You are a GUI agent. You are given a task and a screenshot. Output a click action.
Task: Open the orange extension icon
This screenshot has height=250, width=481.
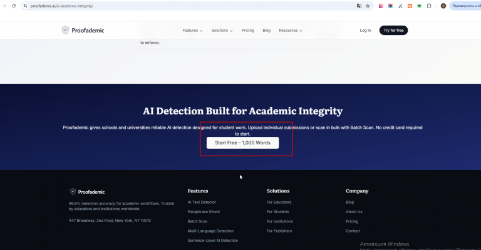coord(410,6)
